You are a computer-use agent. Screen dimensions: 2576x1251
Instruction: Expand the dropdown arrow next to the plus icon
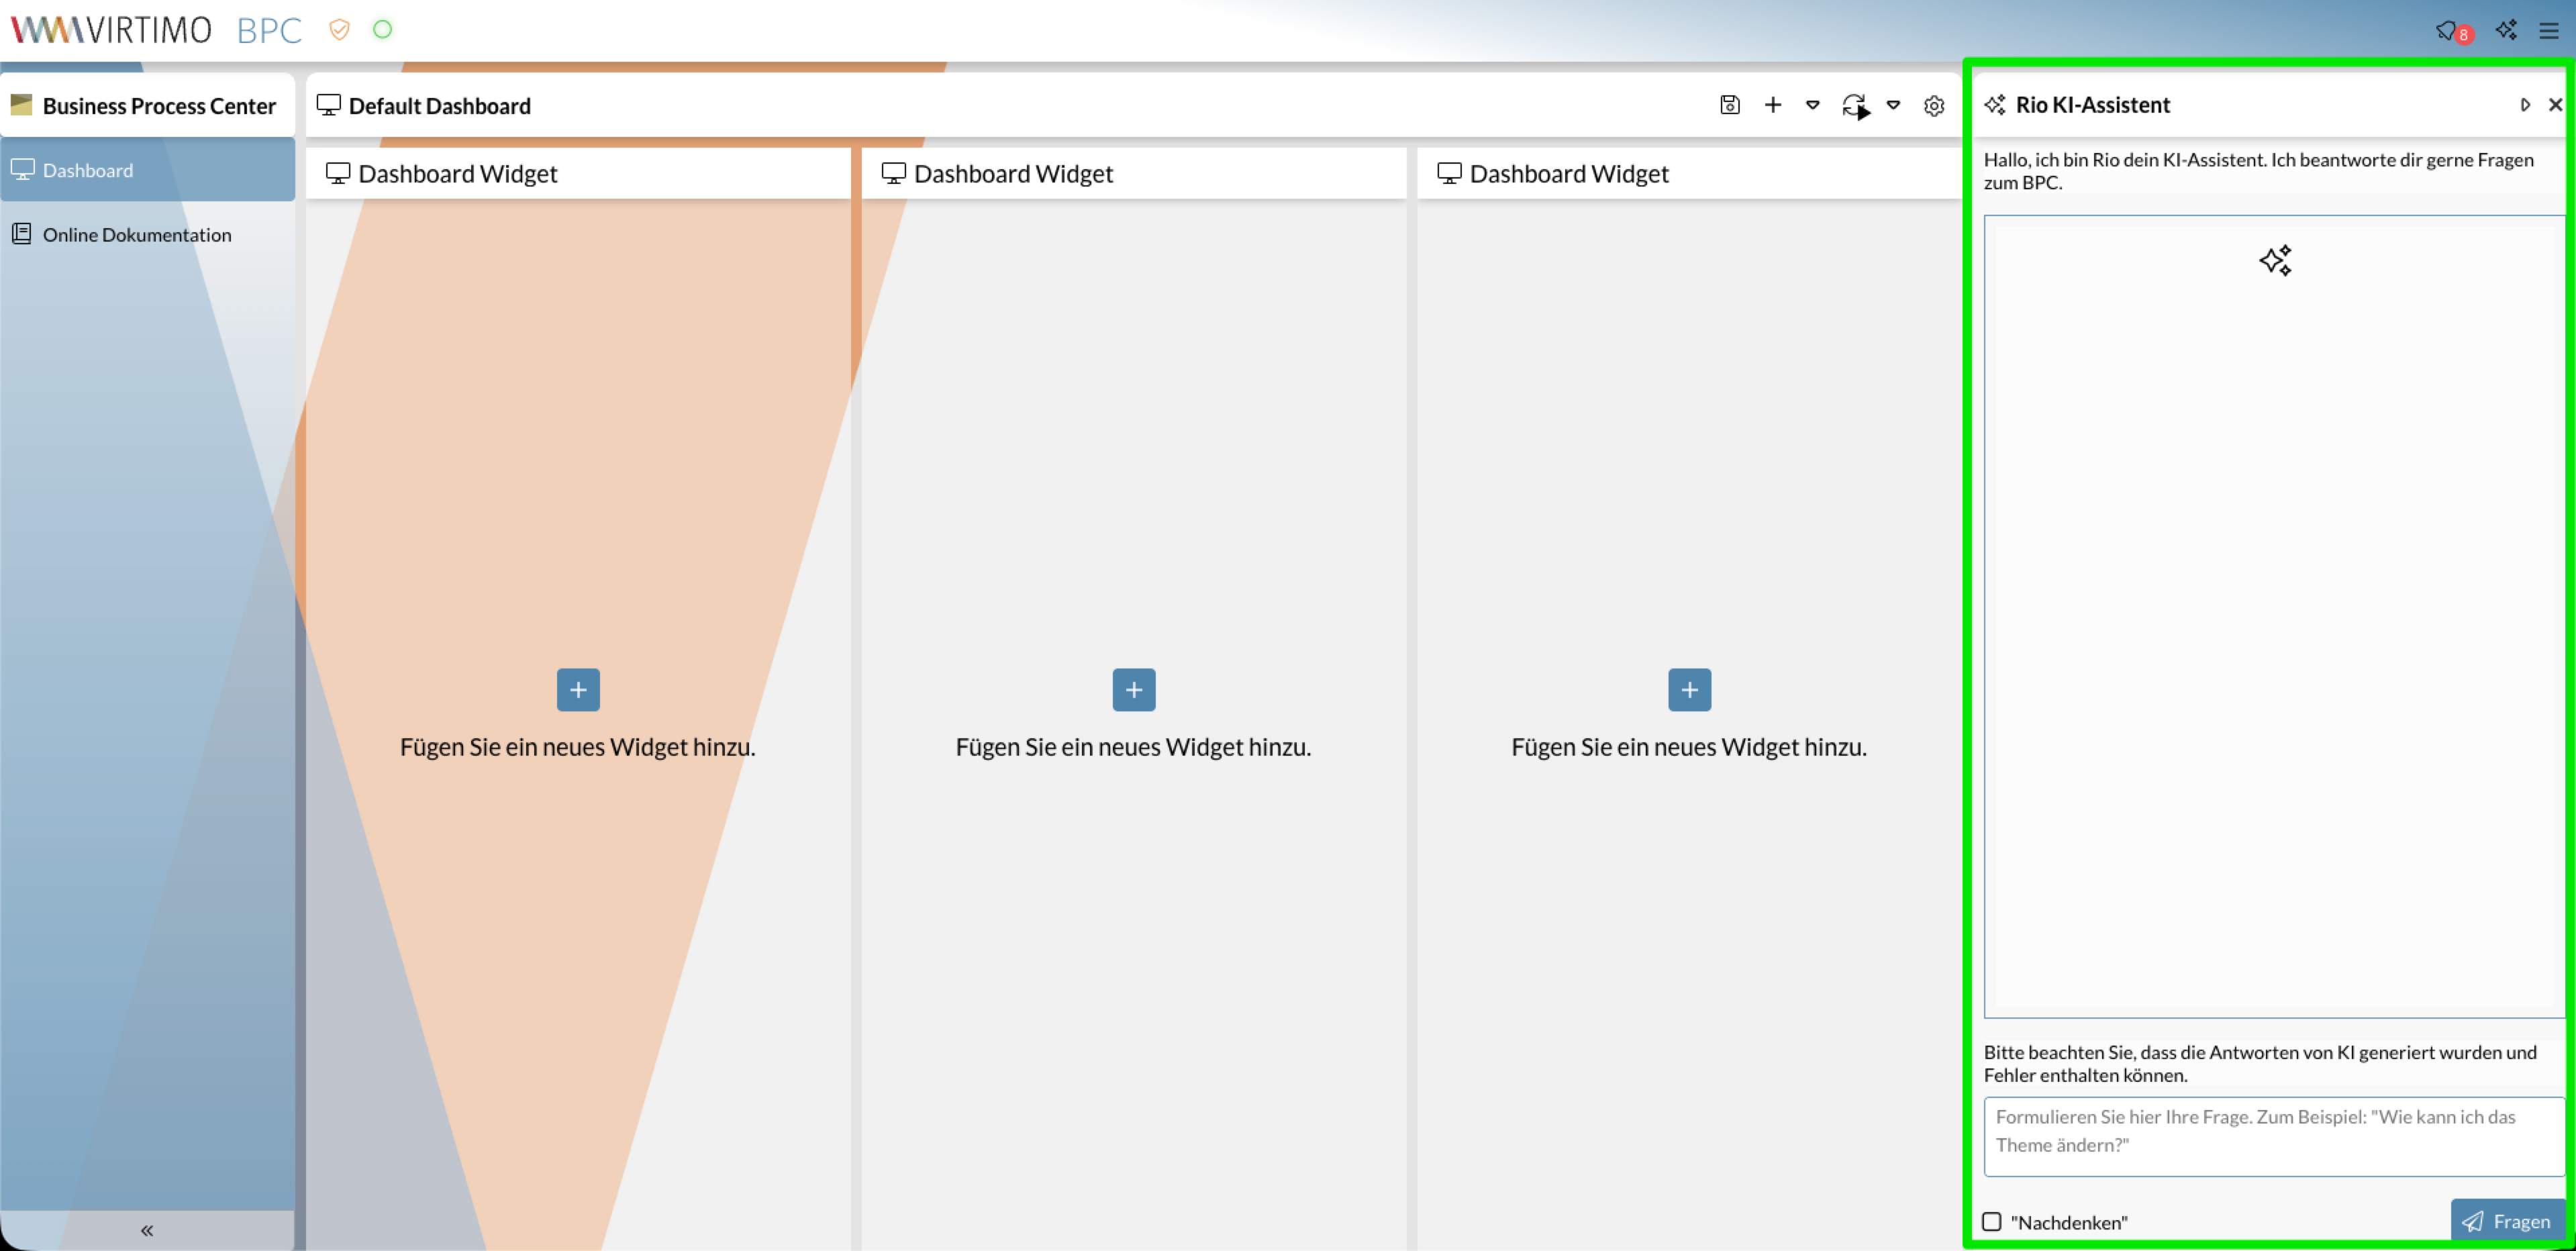click(1812, 105)
